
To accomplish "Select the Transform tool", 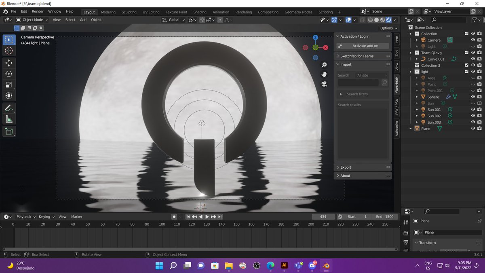I will (9, 96).
